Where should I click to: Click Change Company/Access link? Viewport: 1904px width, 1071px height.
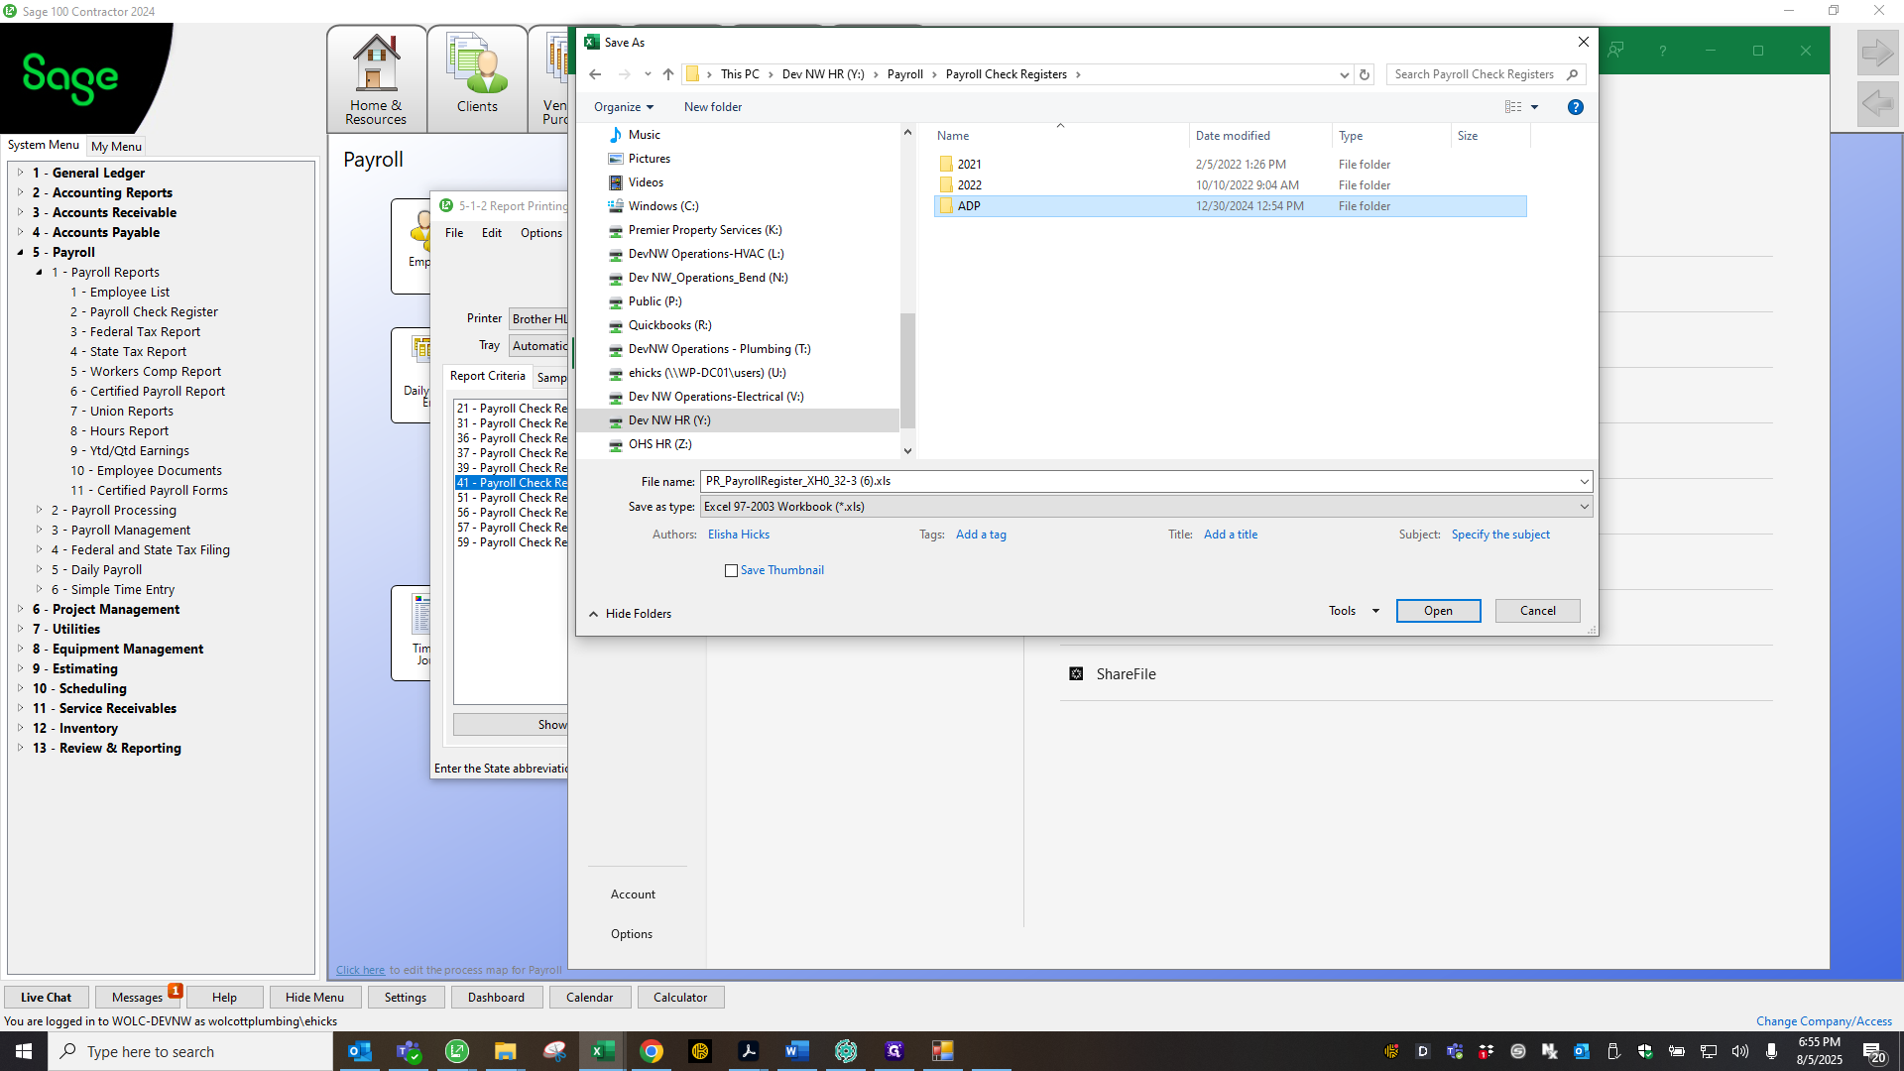[1824, 1021]
